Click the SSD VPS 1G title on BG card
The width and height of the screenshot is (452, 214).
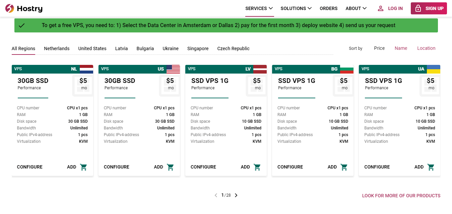click(297, 81)
